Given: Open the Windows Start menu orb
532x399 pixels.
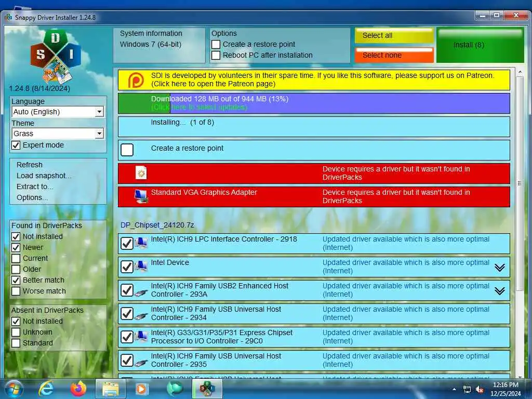Looking at the screenshot, I should pos(14,389).
